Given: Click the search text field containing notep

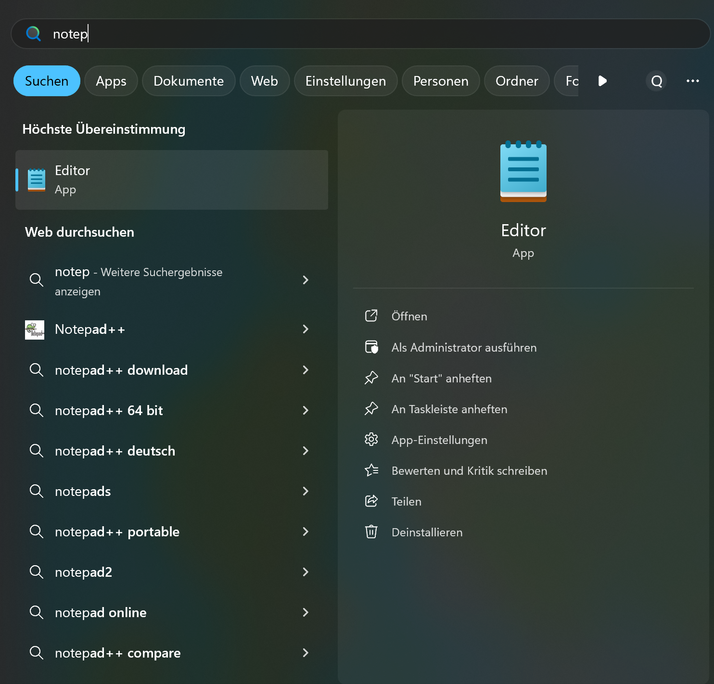Looking at the screenshot, I should pyautogui.click(x=360, y=34).
